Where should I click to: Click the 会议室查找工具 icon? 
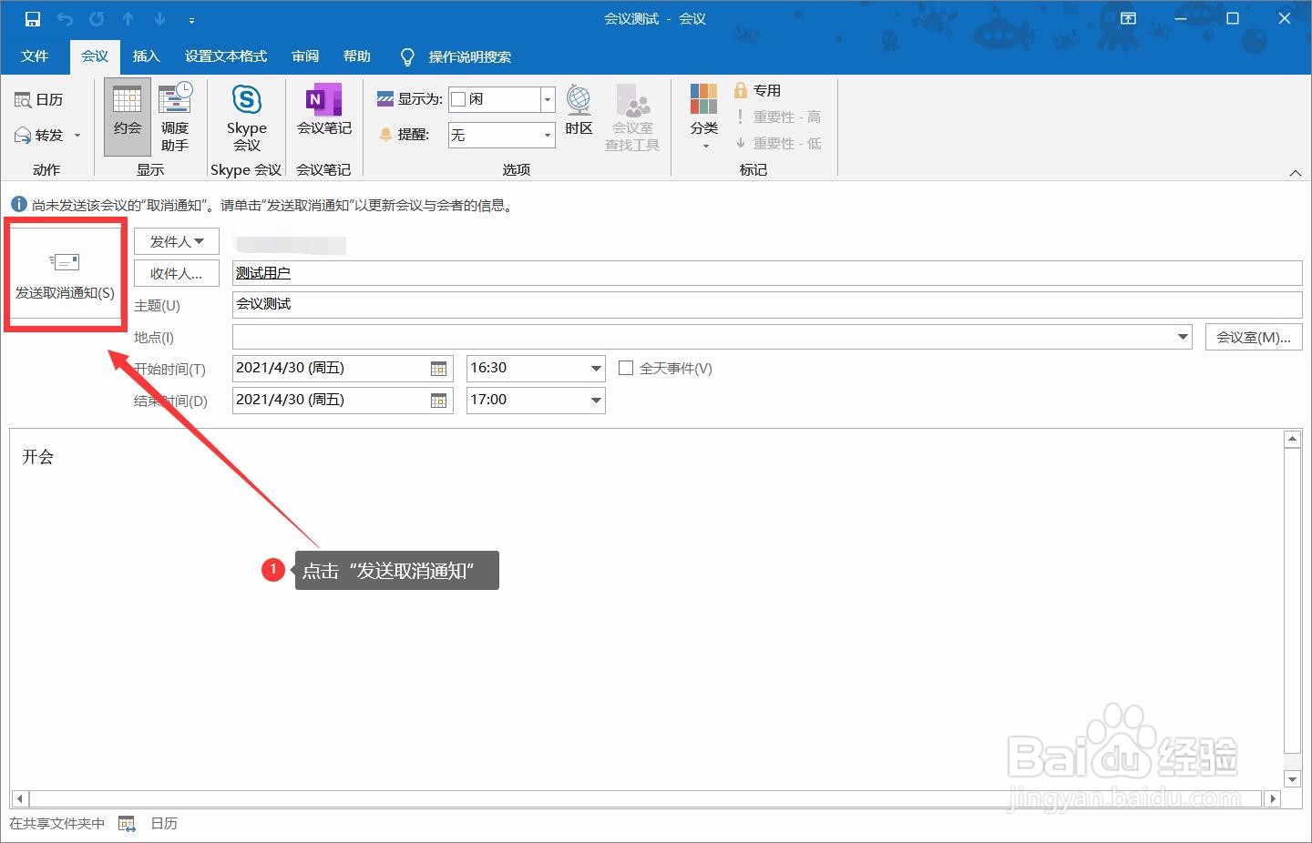pyautogui.click(x=632, y=117)
